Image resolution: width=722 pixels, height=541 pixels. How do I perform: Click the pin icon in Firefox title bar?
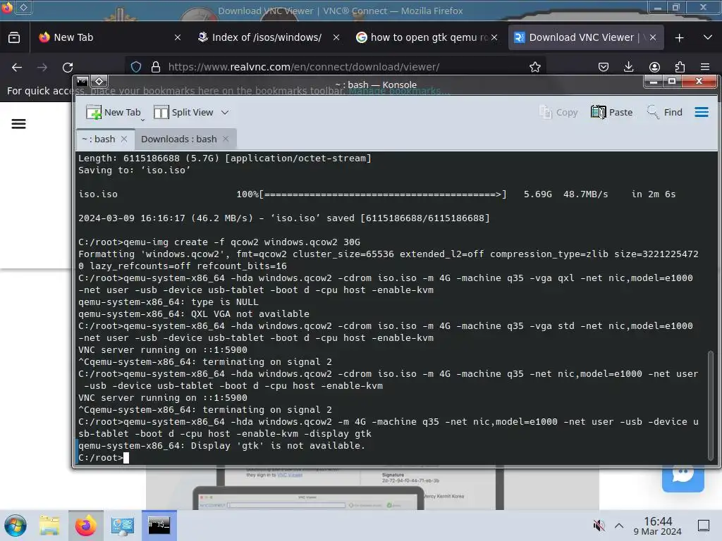[x=23, y=7]
